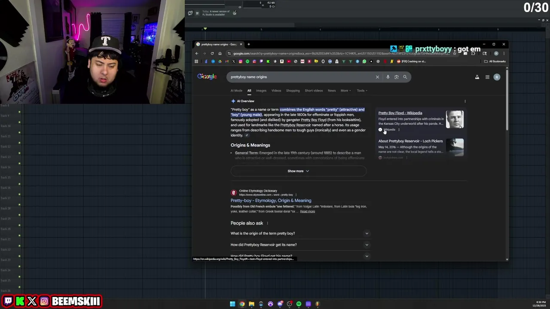Click Read more in etymology snippet
The image size is (550, 309).
[x=307, y=212]
